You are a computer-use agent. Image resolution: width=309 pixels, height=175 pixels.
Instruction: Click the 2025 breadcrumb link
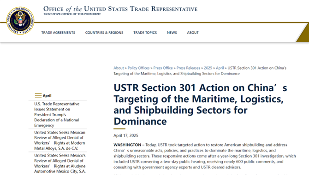coord(208,68)
